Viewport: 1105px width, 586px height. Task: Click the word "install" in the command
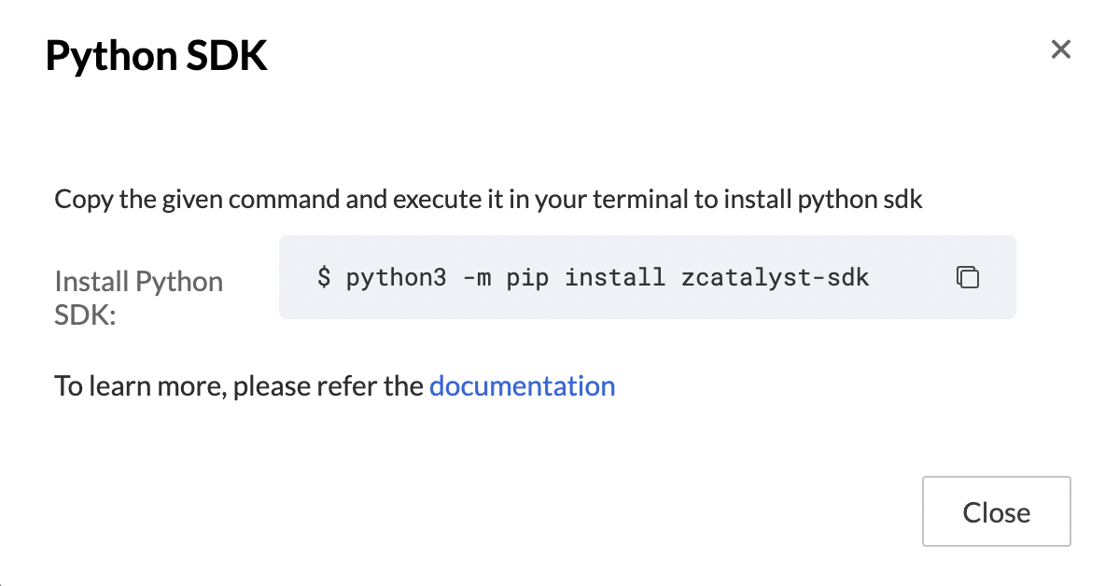pos(615,277)
